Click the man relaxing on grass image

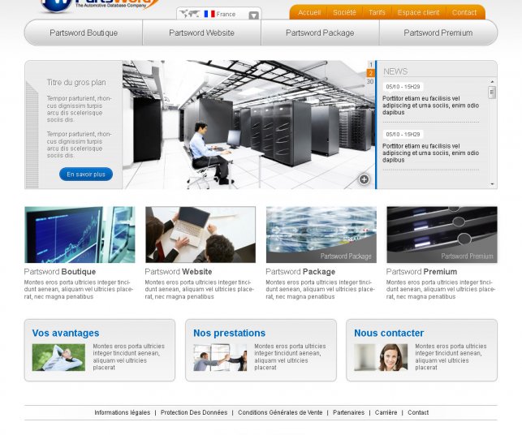point(58,357)
